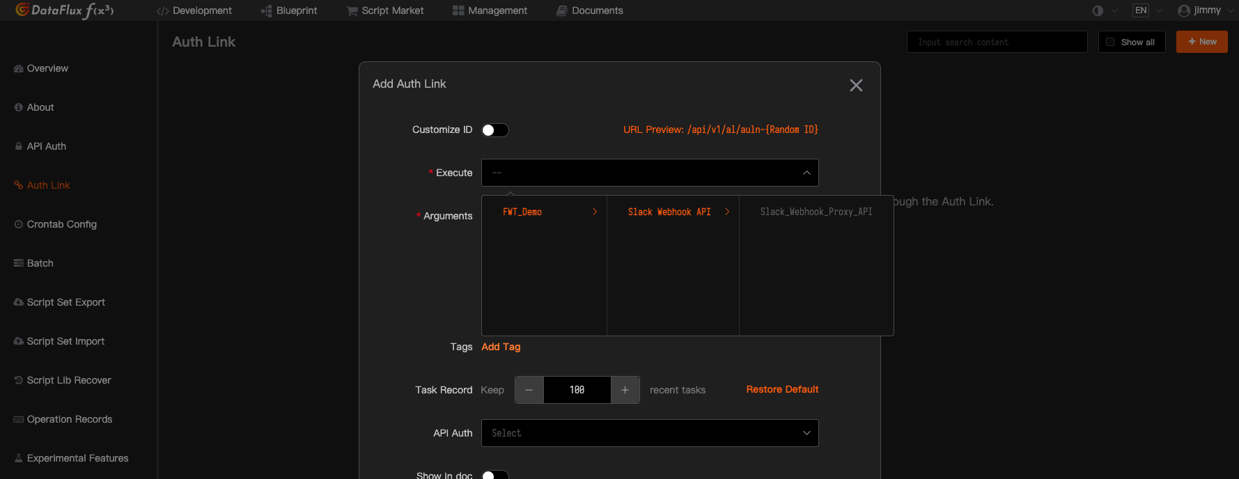This screenshot has height=479, width=1239.
Task: Click the API Auth lock icon
Action: (x=19, y=146)
